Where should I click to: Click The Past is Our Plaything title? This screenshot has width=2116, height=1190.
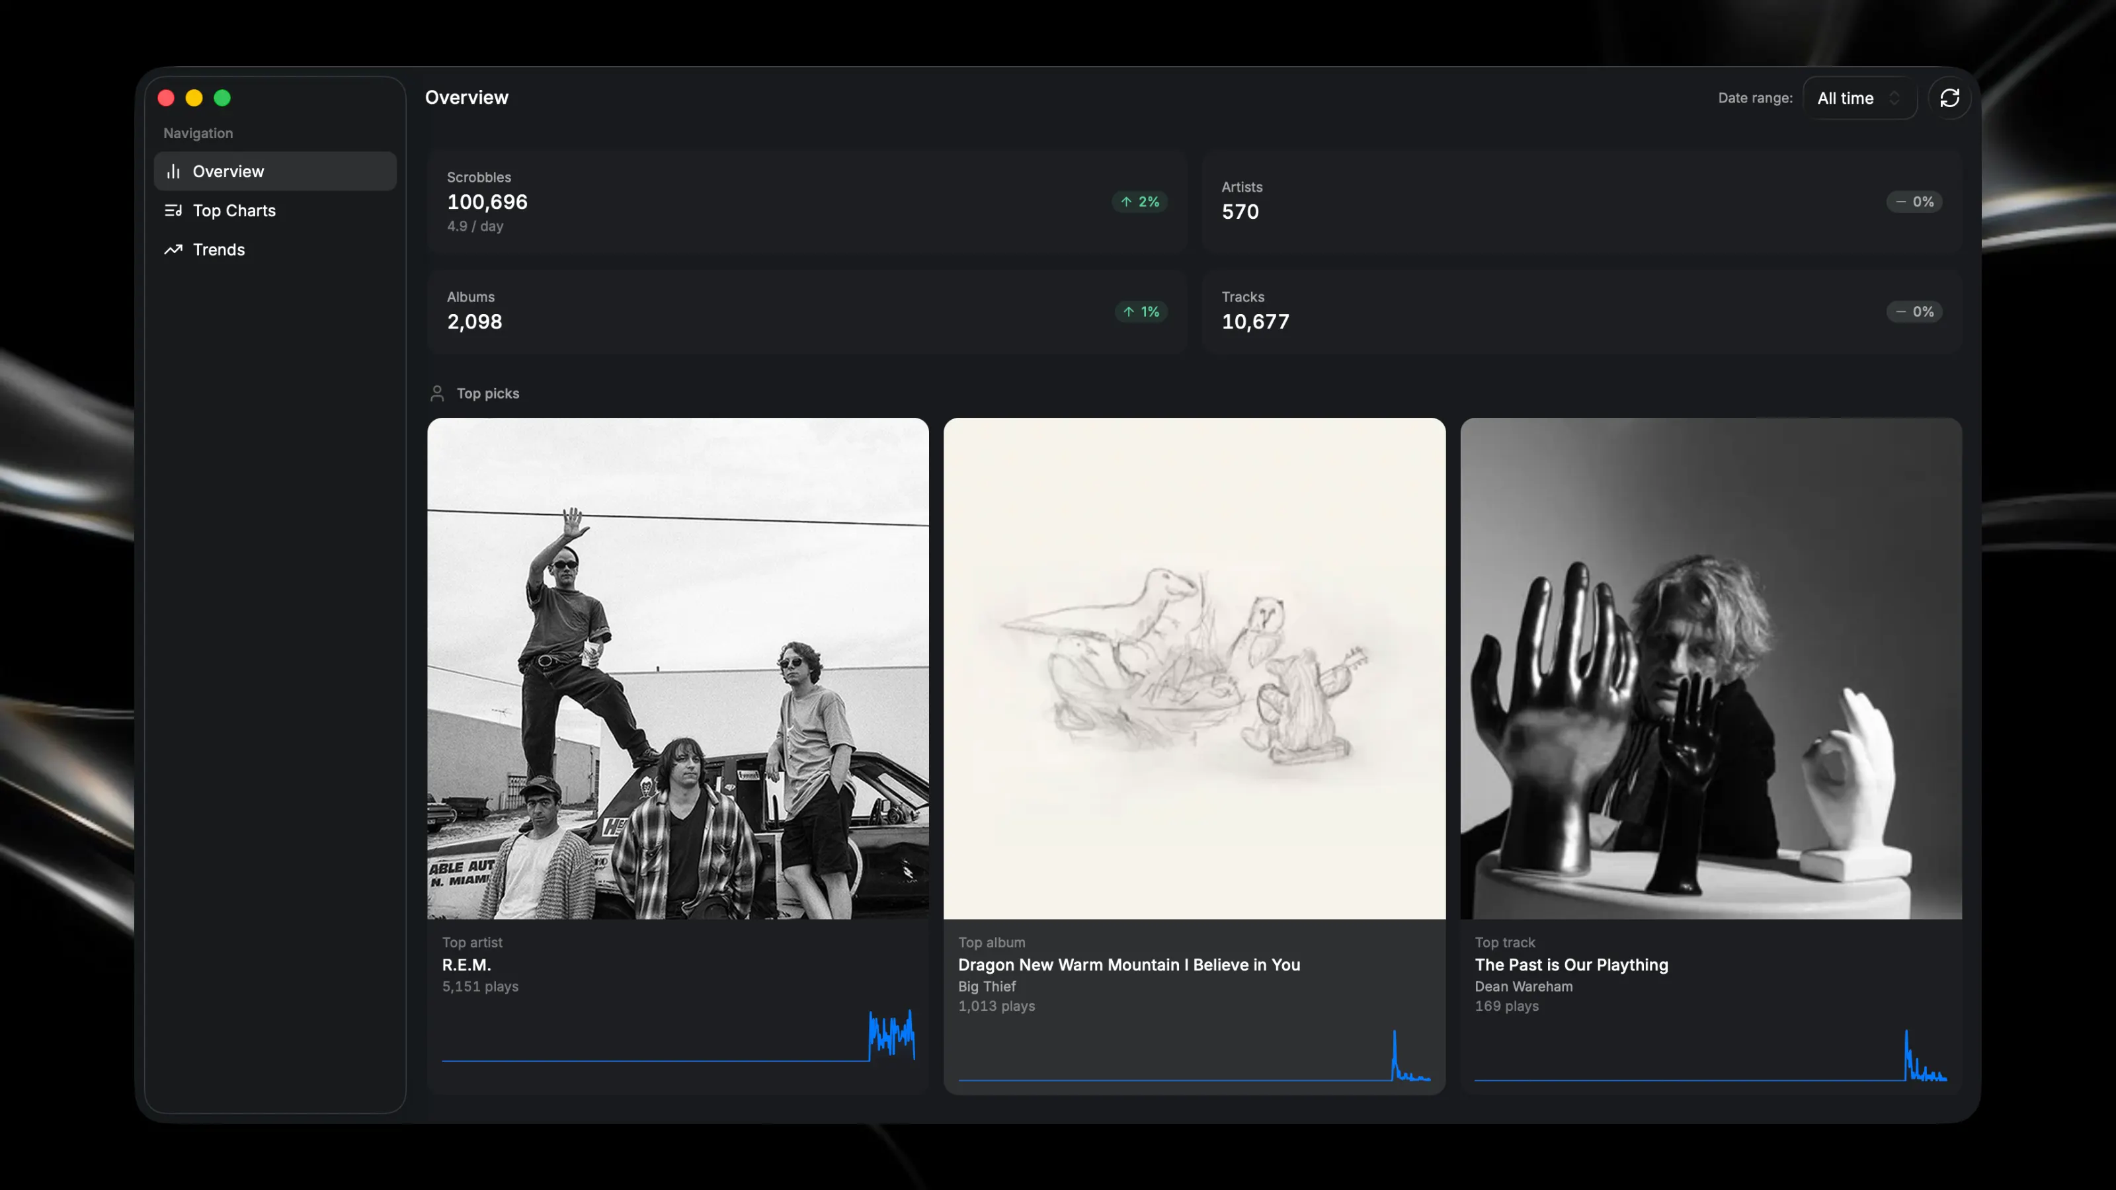[1571, 964]
